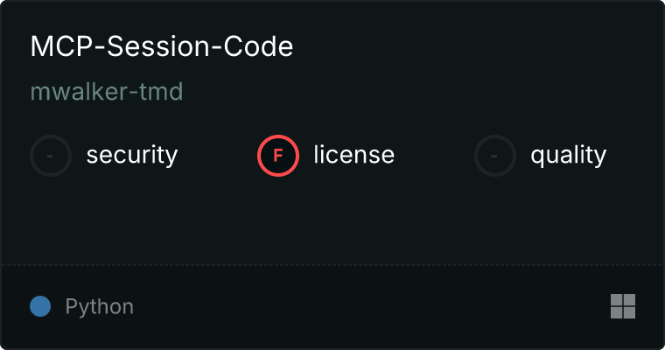Open the mwalker-tmd author profile
This screenshot has width=665, height=350.
point(107,92)
